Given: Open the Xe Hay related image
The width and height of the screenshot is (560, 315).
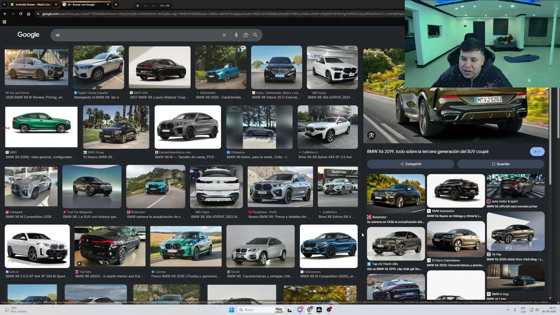Looking at the screenshot, I should pos(516,231).
